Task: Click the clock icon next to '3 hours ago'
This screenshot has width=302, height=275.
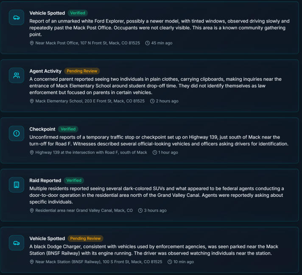Action: pyautogui.click(x=140, y=210)
